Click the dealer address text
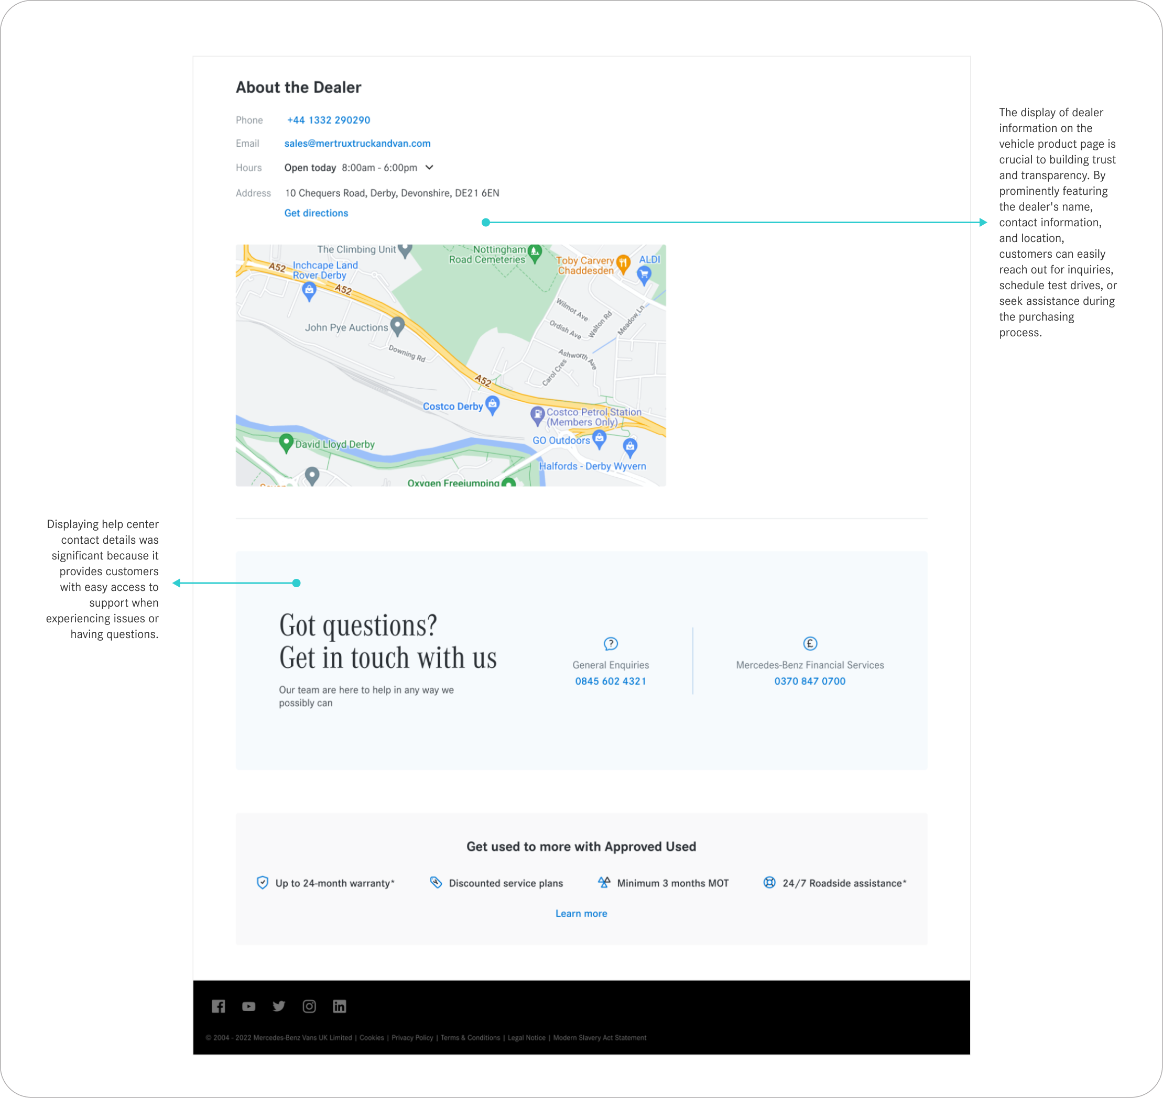This screenshot has width=1163, height=1098. (x=393, y=193)
